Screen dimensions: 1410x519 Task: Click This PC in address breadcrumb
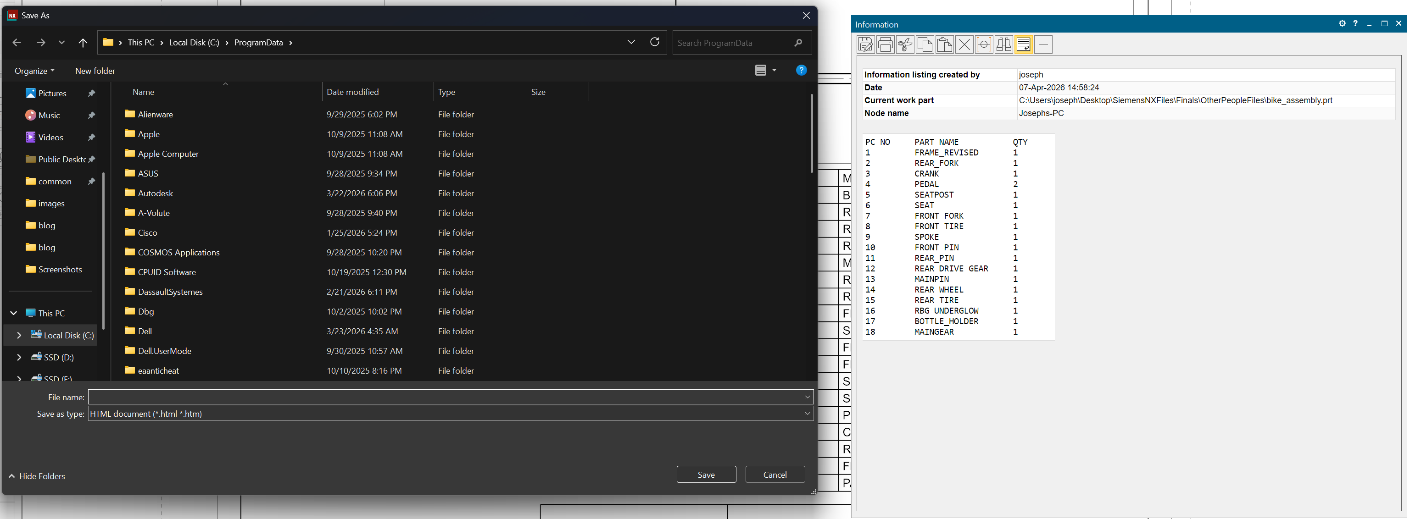tap(141, 43)
